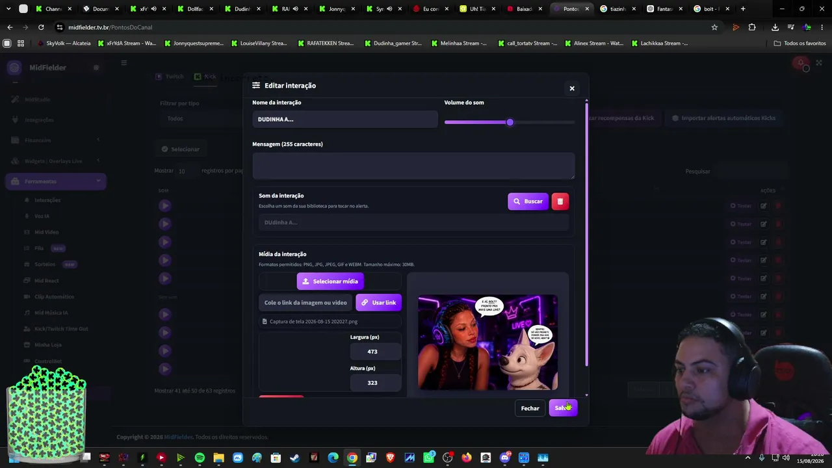Open the browser extensions puzzle icon
The image size is (832, 468).
[752, 27]
